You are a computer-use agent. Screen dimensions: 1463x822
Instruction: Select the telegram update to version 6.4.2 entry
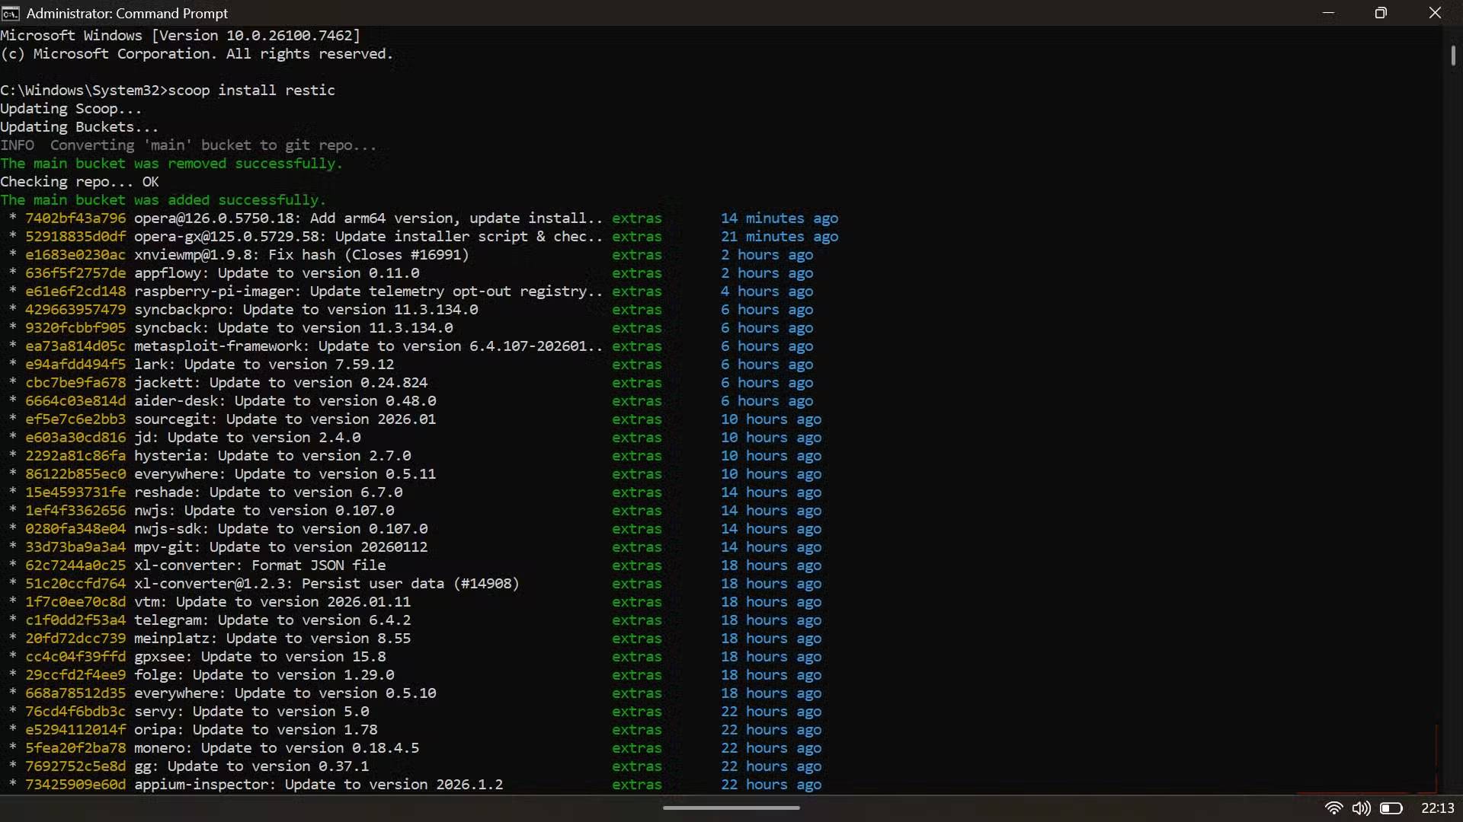[x=273, y=620]
